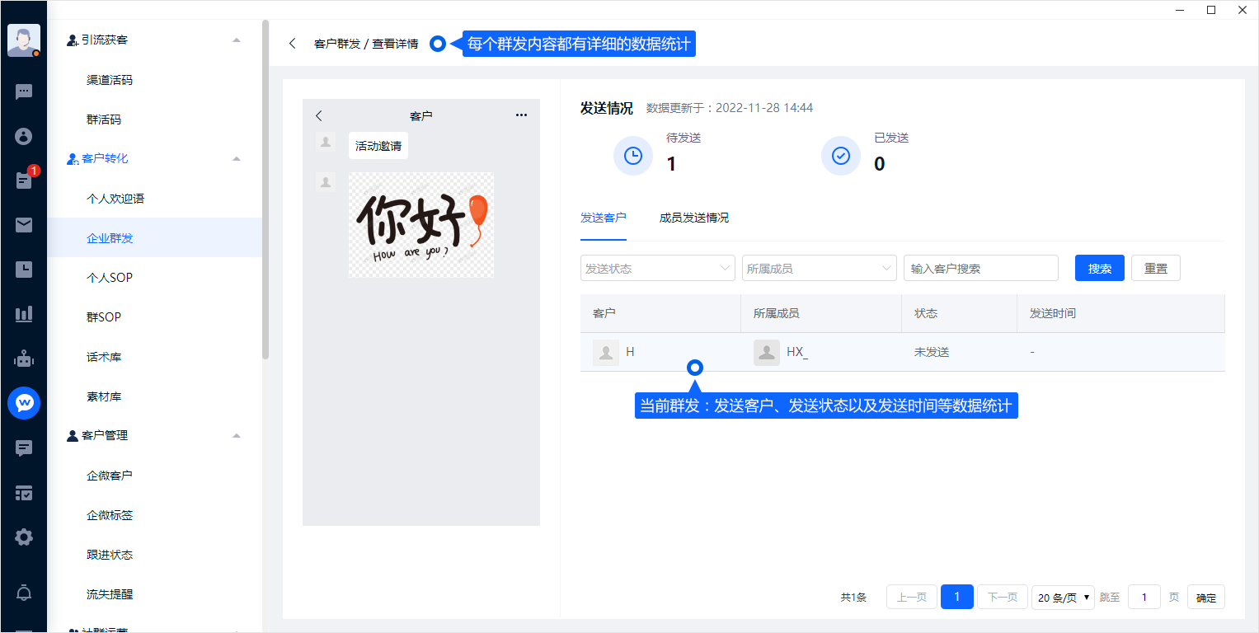Select 个人SOP in the left menu
Screen dimensions: 1259x633
(110, 278)
